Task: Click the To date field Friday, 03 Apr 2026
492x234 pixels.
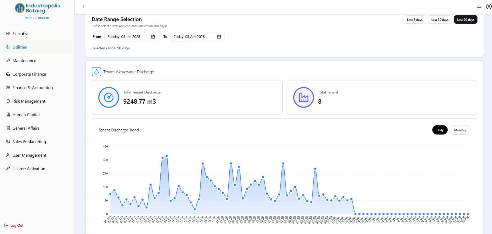Action: pos(197,37)
